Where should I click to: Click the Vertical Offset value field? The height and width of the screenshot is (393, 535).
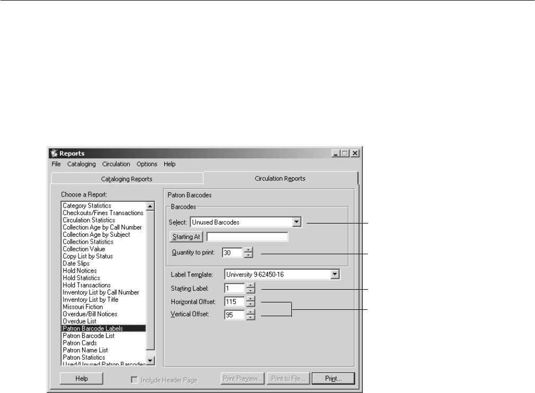click(x=235, y=315)
